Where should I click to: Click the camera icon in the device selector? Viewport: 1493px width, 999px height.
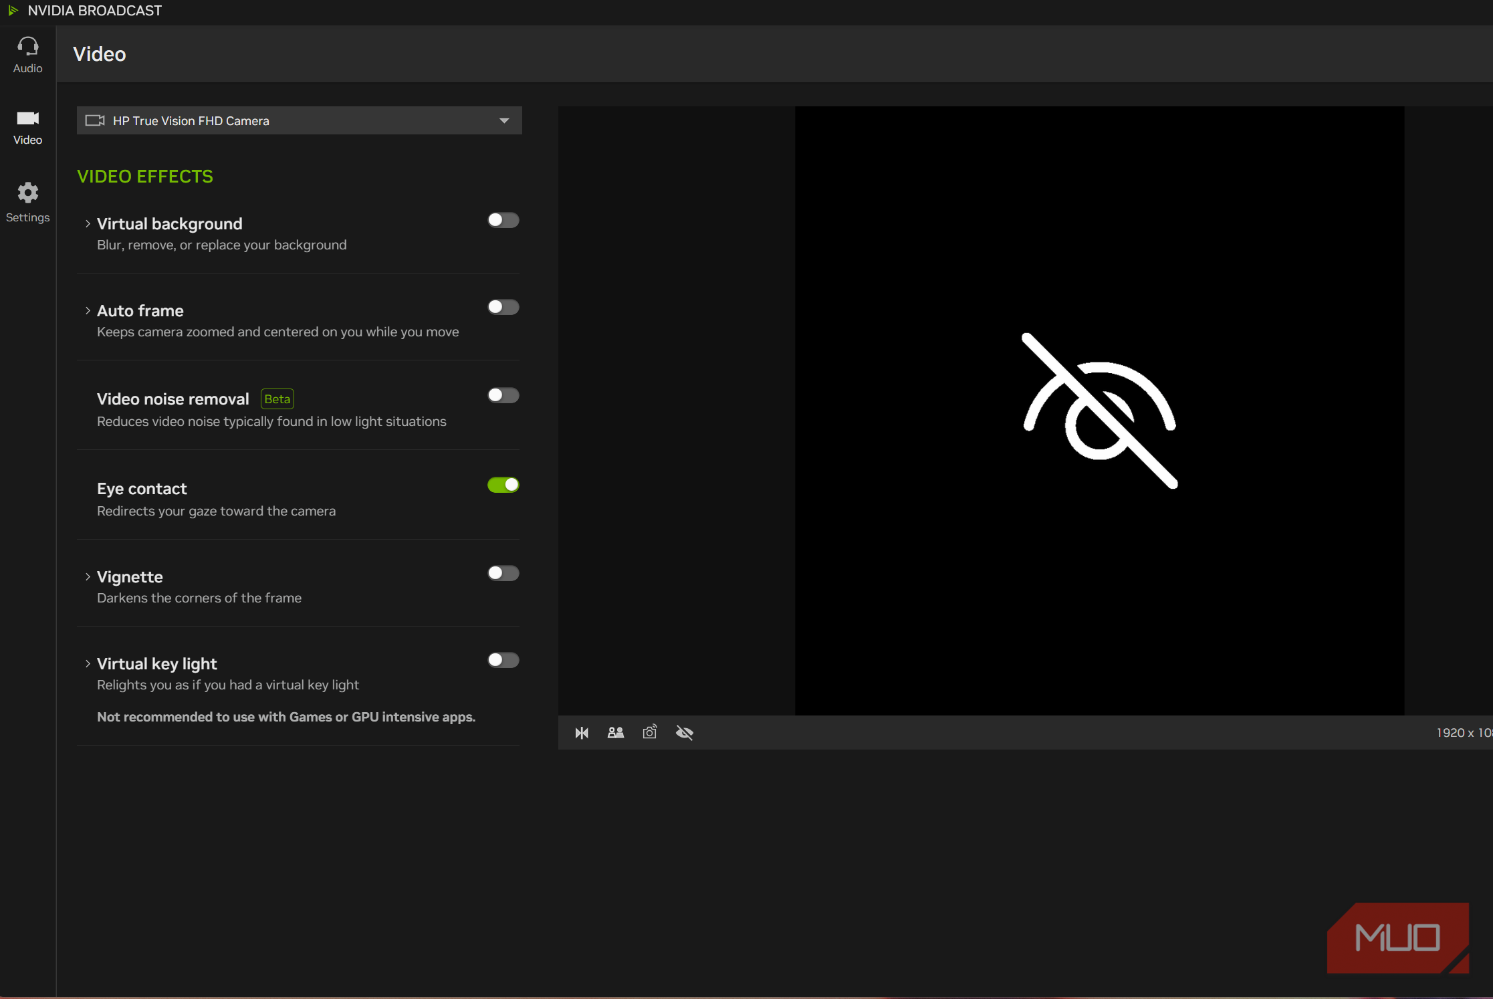(x=95, y=120)
